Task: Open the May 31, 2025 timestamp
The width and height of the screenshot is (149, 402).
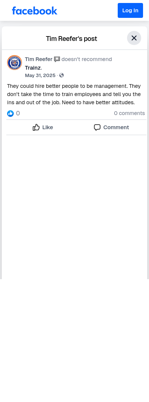Action: point(40,75)
